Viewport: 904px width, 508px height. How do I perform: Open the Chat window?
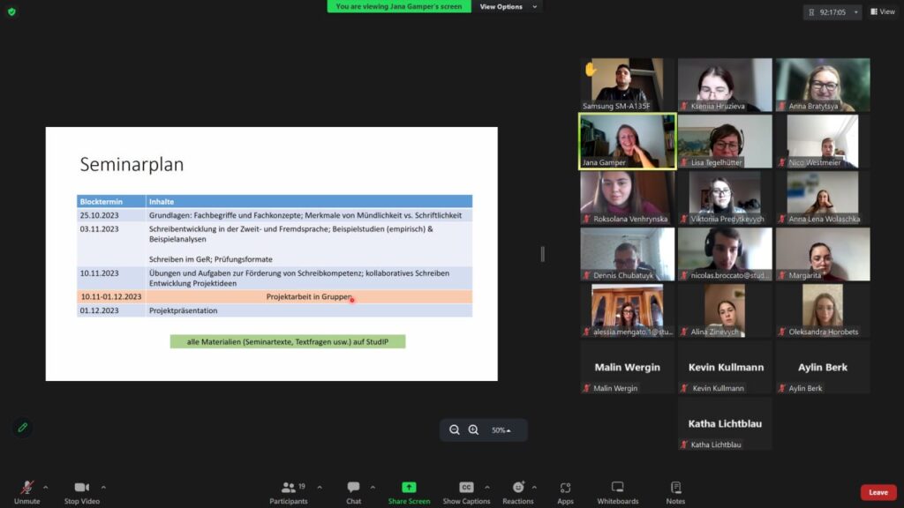353,492
